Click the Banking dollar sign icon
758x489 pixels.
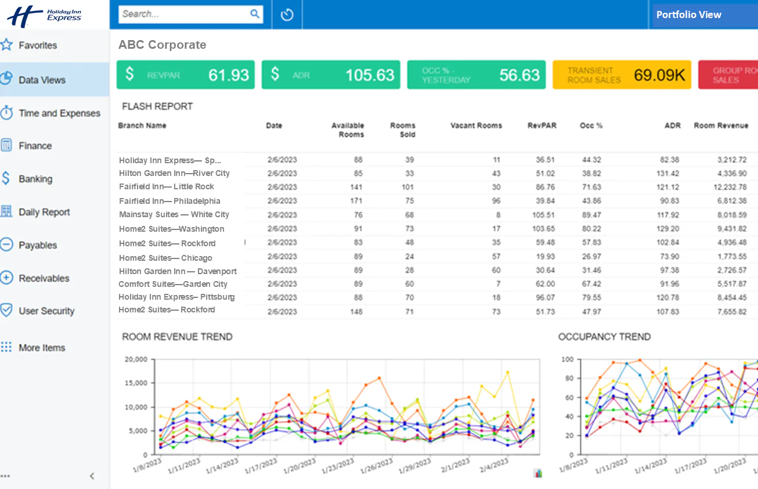(6, 178)
